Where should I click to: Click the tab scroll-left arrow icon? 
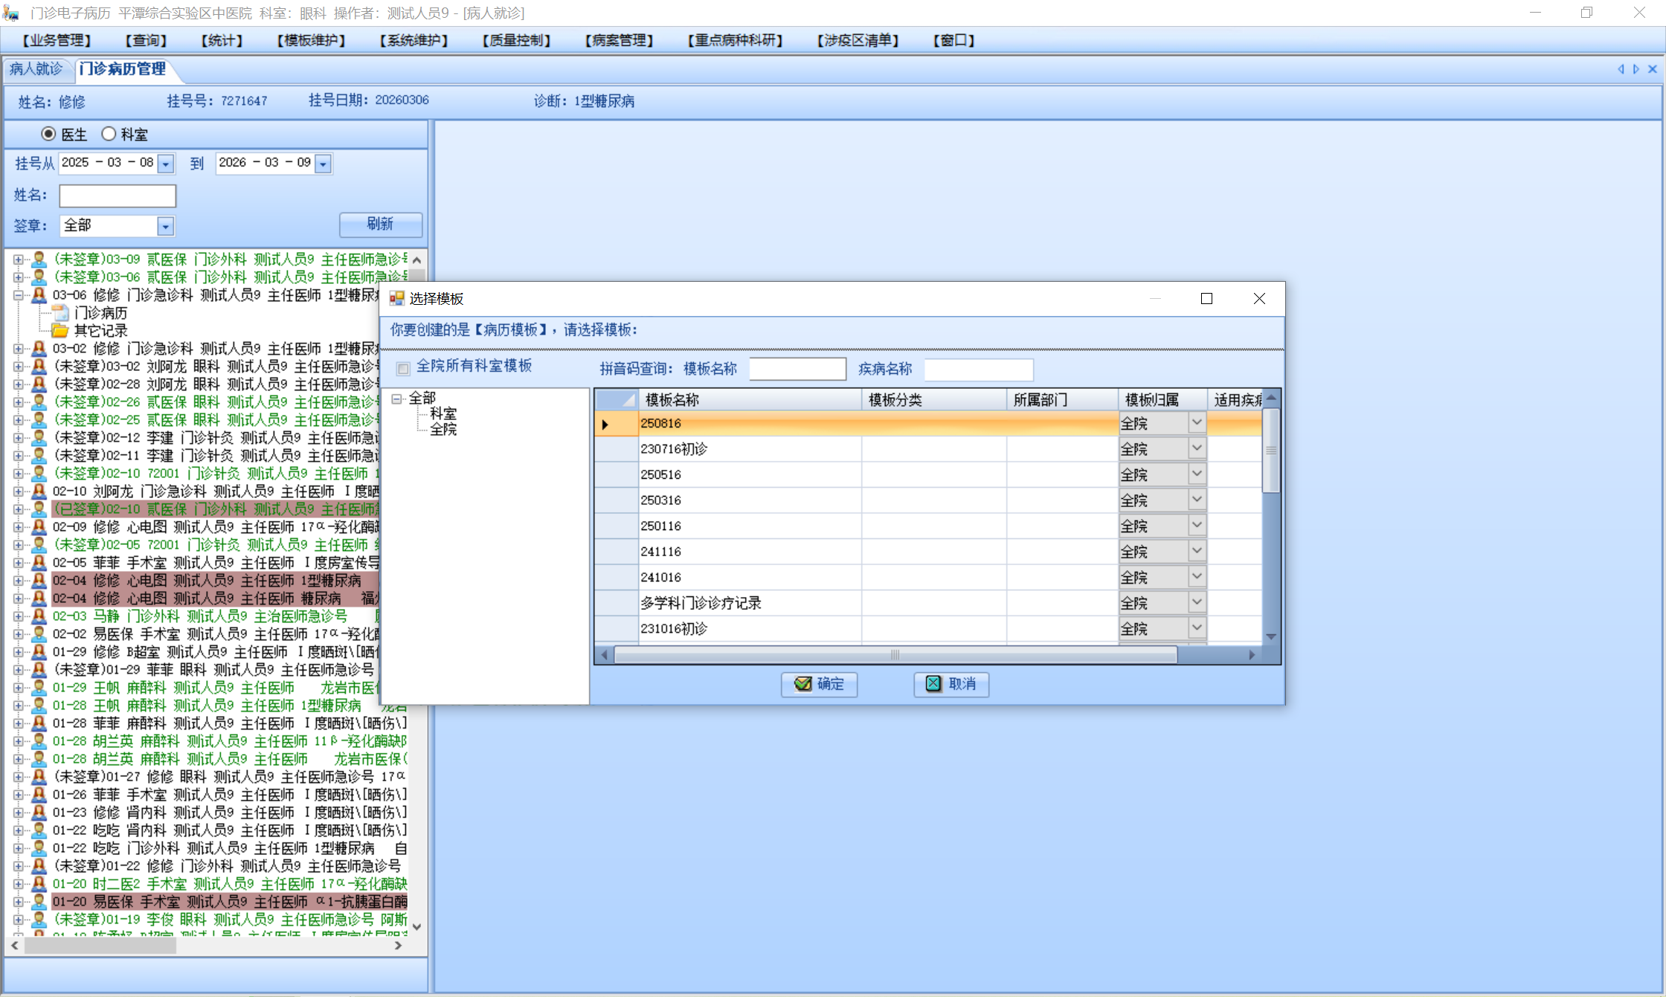coord(1621,69)
